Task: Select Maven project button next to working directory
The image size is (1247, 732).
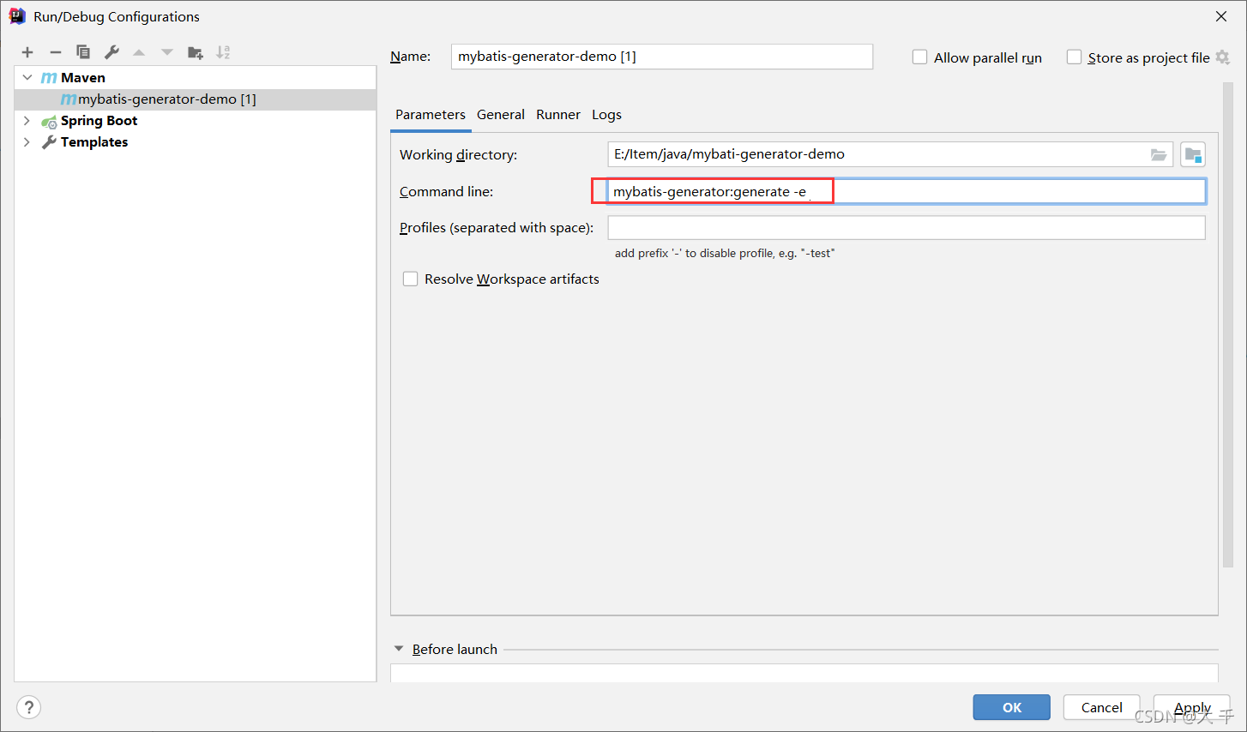Action: [1193, 154]
